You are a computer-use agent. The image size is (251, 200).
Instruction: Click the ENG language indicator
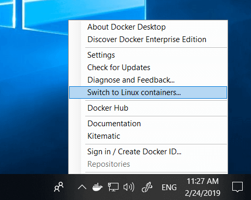(169, 188)
